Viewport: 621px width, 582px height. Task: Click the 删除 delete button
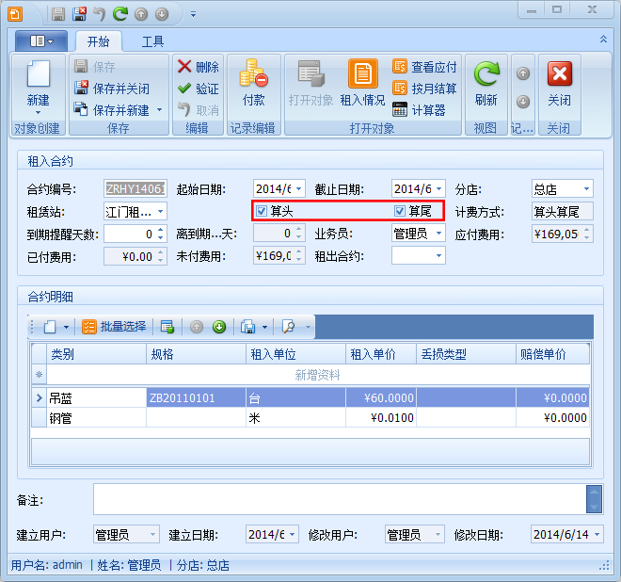tap(198, 67)
